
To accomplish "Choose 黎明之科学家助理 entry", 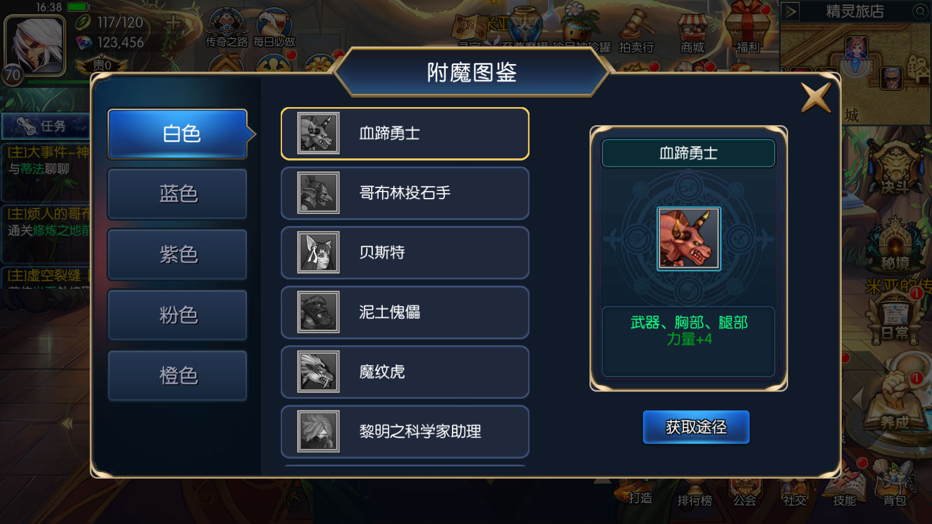I will coord(405,431).
